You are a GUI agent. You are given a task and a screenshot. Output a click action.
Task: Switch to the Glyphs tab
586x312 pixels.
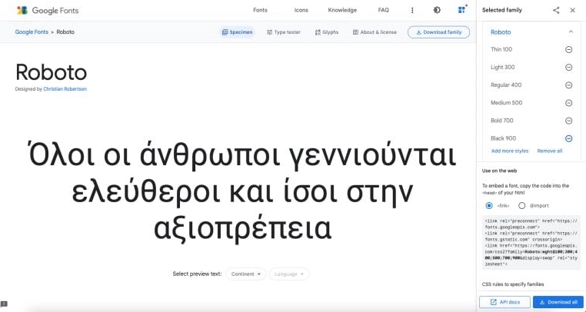tap(327, 32)
